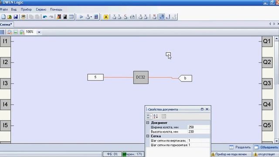
Task: Open the Файл menu
Action: pyautogui.click(x=4, y=10)
